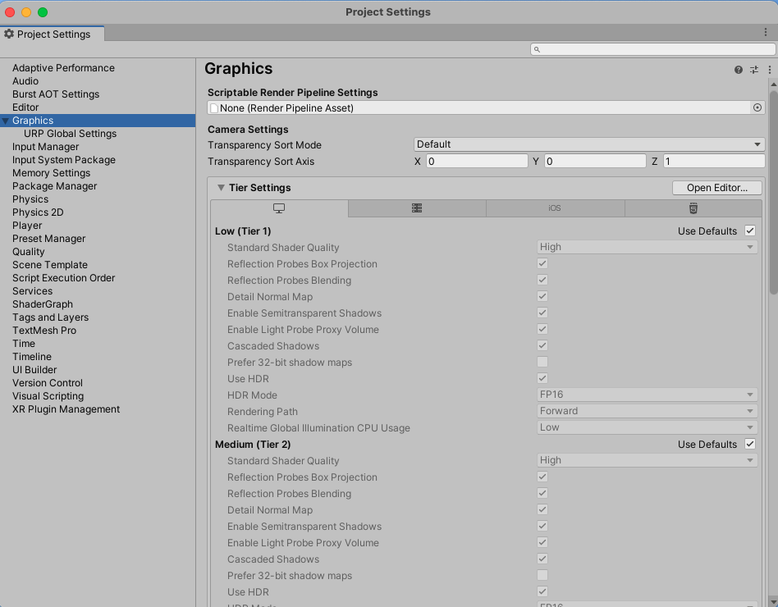This screenshot has width=778, height=607.
Task: Click the Project Settings window tab
Action: [53, 34]
